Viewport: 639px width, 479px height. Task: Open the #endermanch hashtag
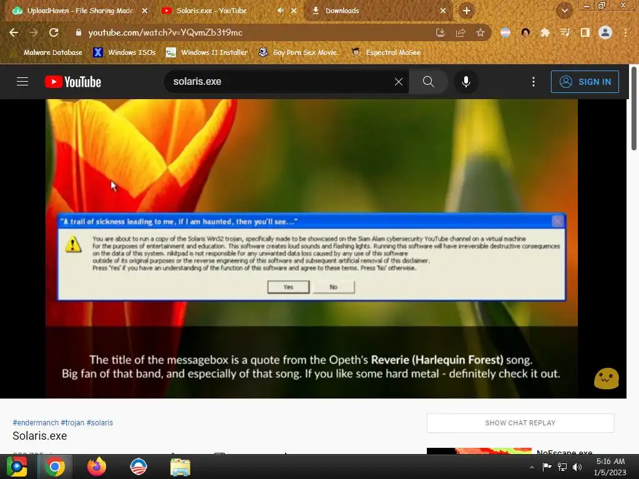click(36, 423)
